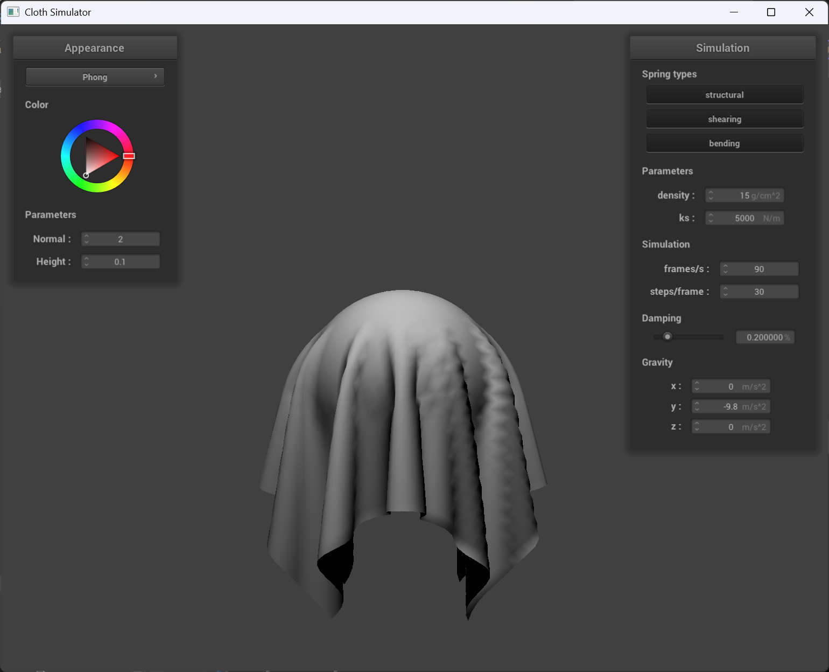The height and width of the screenshot is (672, 829).
Task: Click the steps/frame stepper arrows
Action: coord(725,292)
